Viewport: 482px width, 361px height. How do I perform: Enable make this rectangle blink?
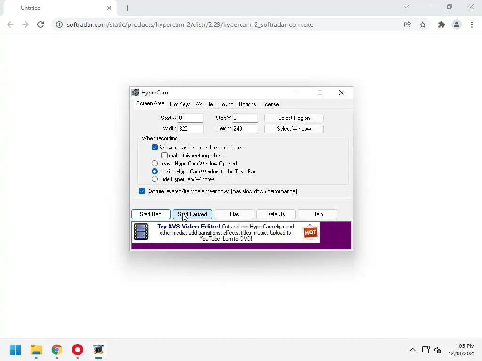click(164, 156)
